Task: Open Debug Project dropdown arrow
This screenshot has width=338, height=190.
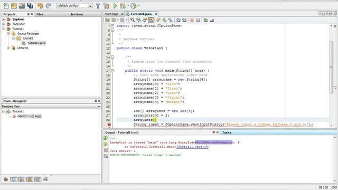Action: click(128, 6)
